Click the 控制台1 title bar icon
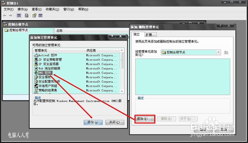 (x=4, y=3)
